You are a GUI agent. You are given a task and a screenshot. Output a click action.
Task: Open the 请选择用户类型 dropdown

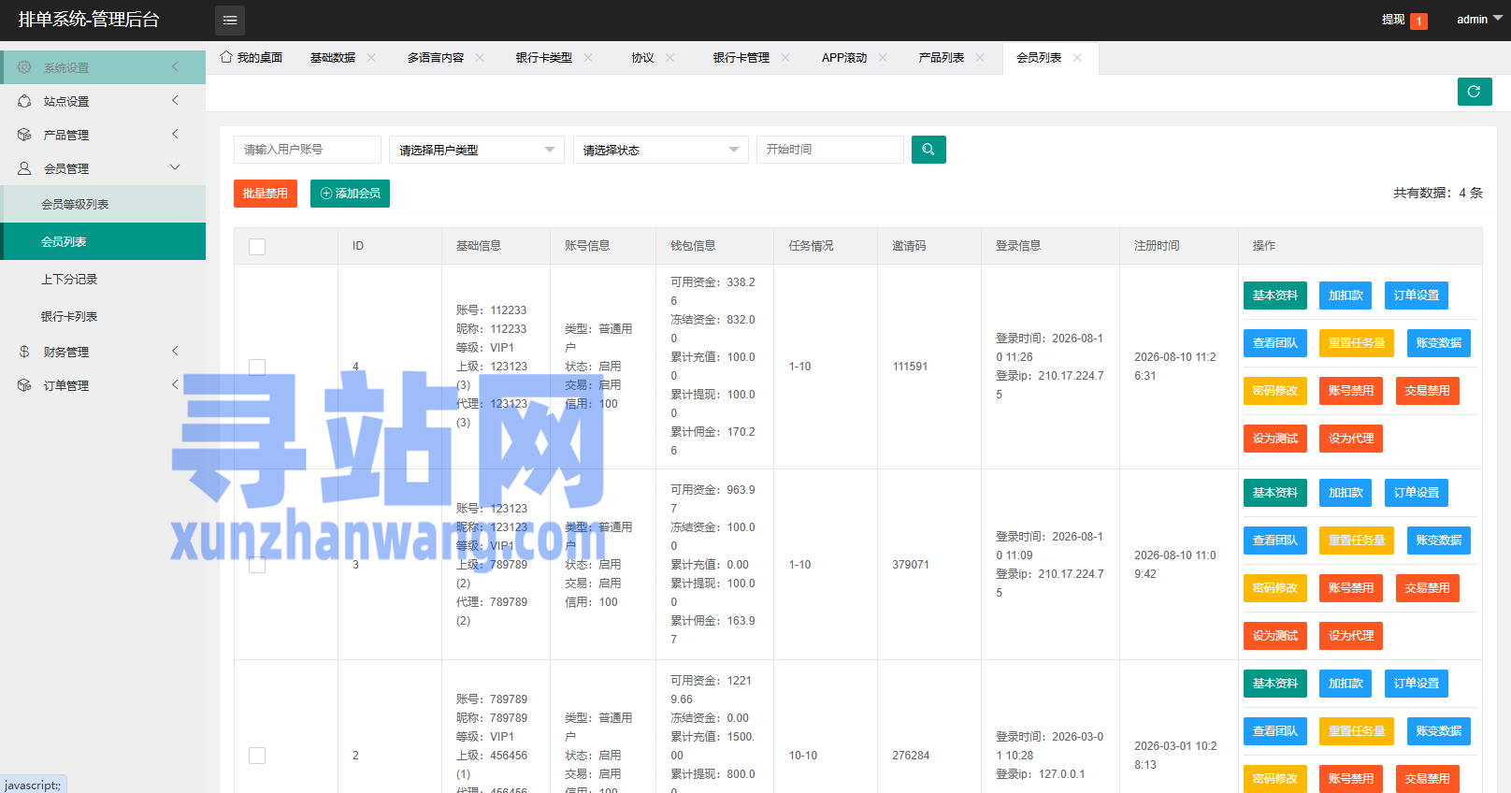476,150
